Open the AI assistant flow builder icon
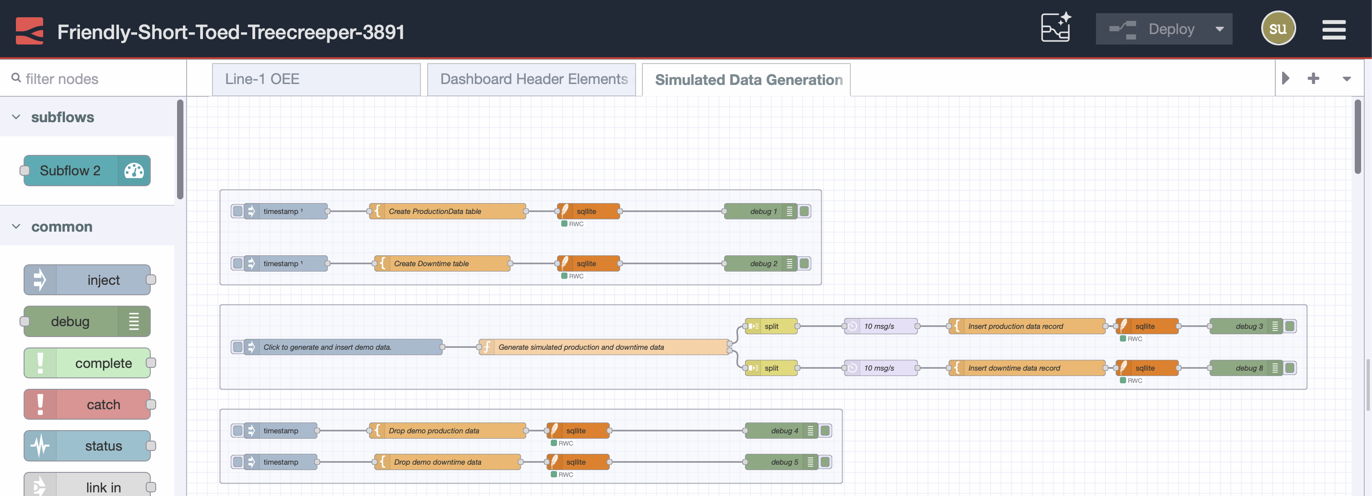The image size is (1372, 496). coord(1056,27)
